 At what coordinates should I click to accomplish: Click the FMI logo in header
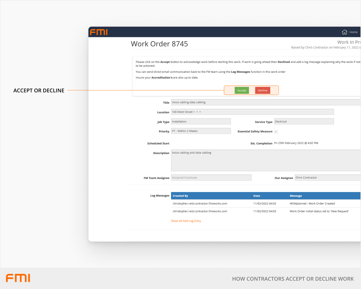click(99, 32)
